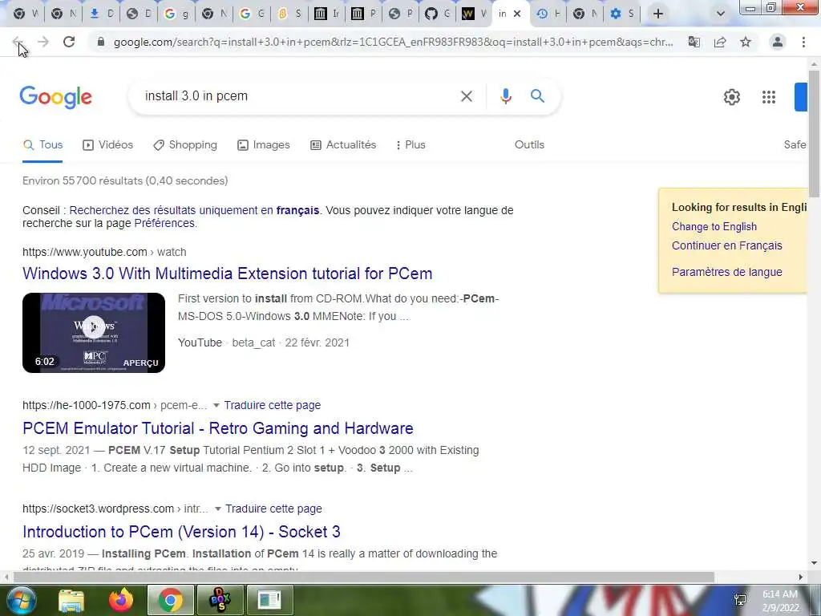Open Chrome's three-dot menu
Viewport: 821px width, 616px height.
[x=803, y=42]
